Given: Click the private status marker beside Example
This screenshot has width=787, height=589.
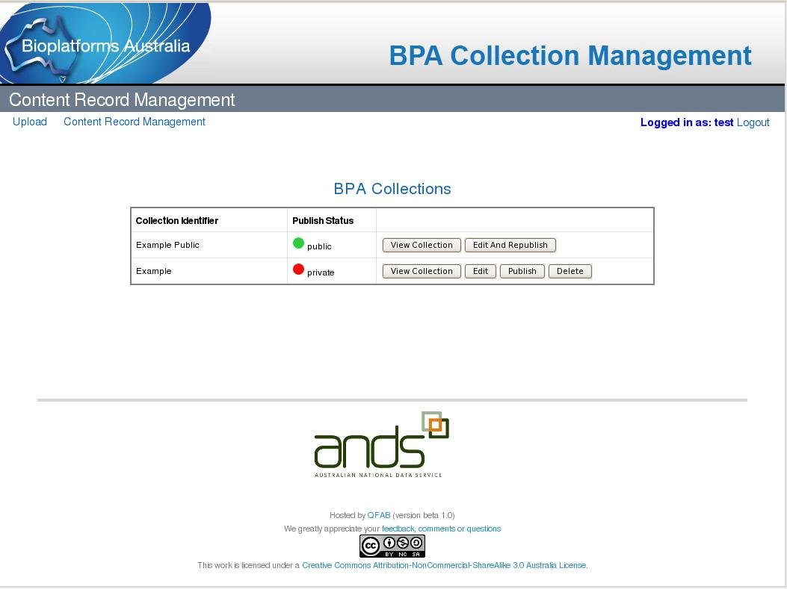Looking at the screenshot, I should coord(298,269).
